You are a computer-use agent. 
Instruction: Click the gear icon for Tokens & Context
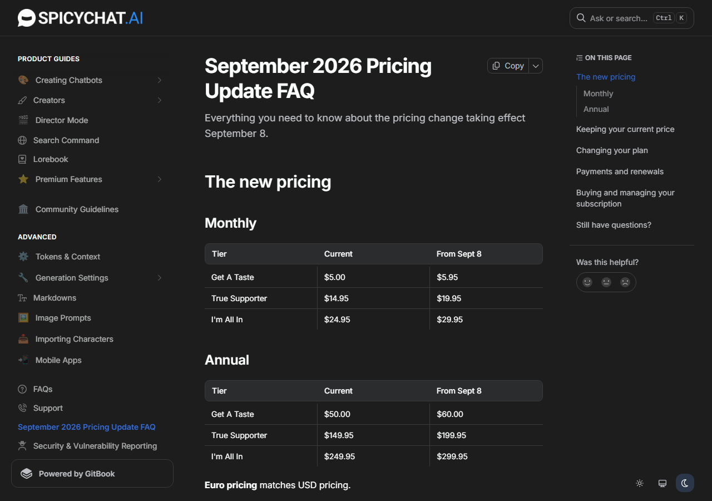coord(23,257)
